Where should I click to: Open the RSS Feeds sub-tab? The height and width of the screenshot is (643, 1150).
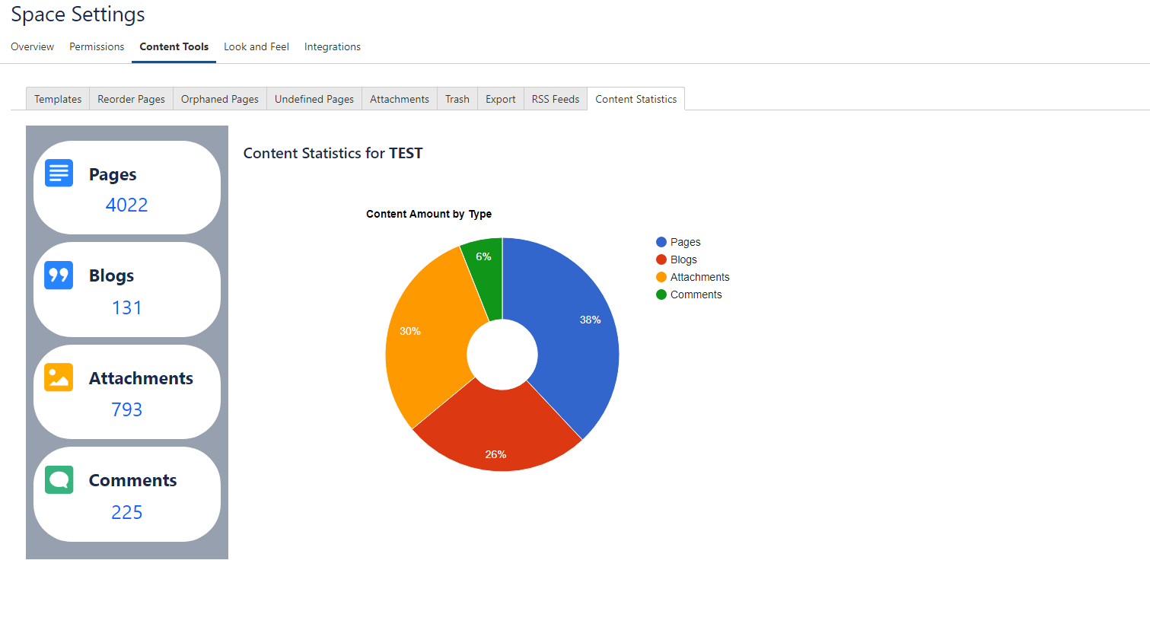tap(556, 99)
